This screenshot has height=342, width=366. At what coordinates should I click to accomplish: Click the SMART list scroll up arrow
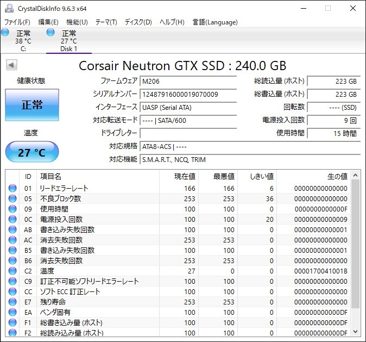tap(356, 175)
